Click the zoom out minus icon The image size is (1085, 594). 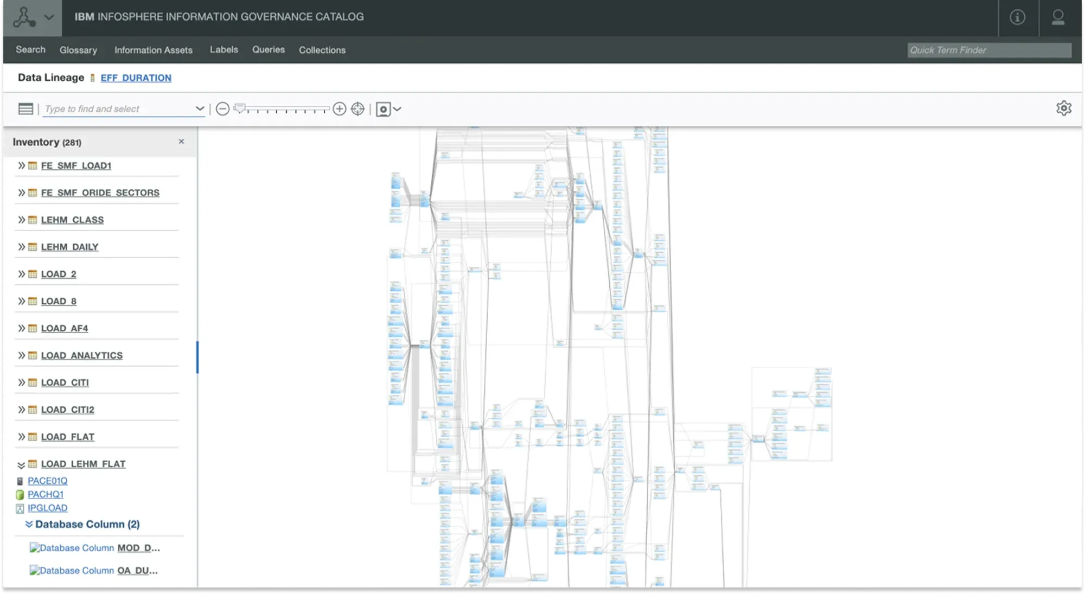(222, 109)
